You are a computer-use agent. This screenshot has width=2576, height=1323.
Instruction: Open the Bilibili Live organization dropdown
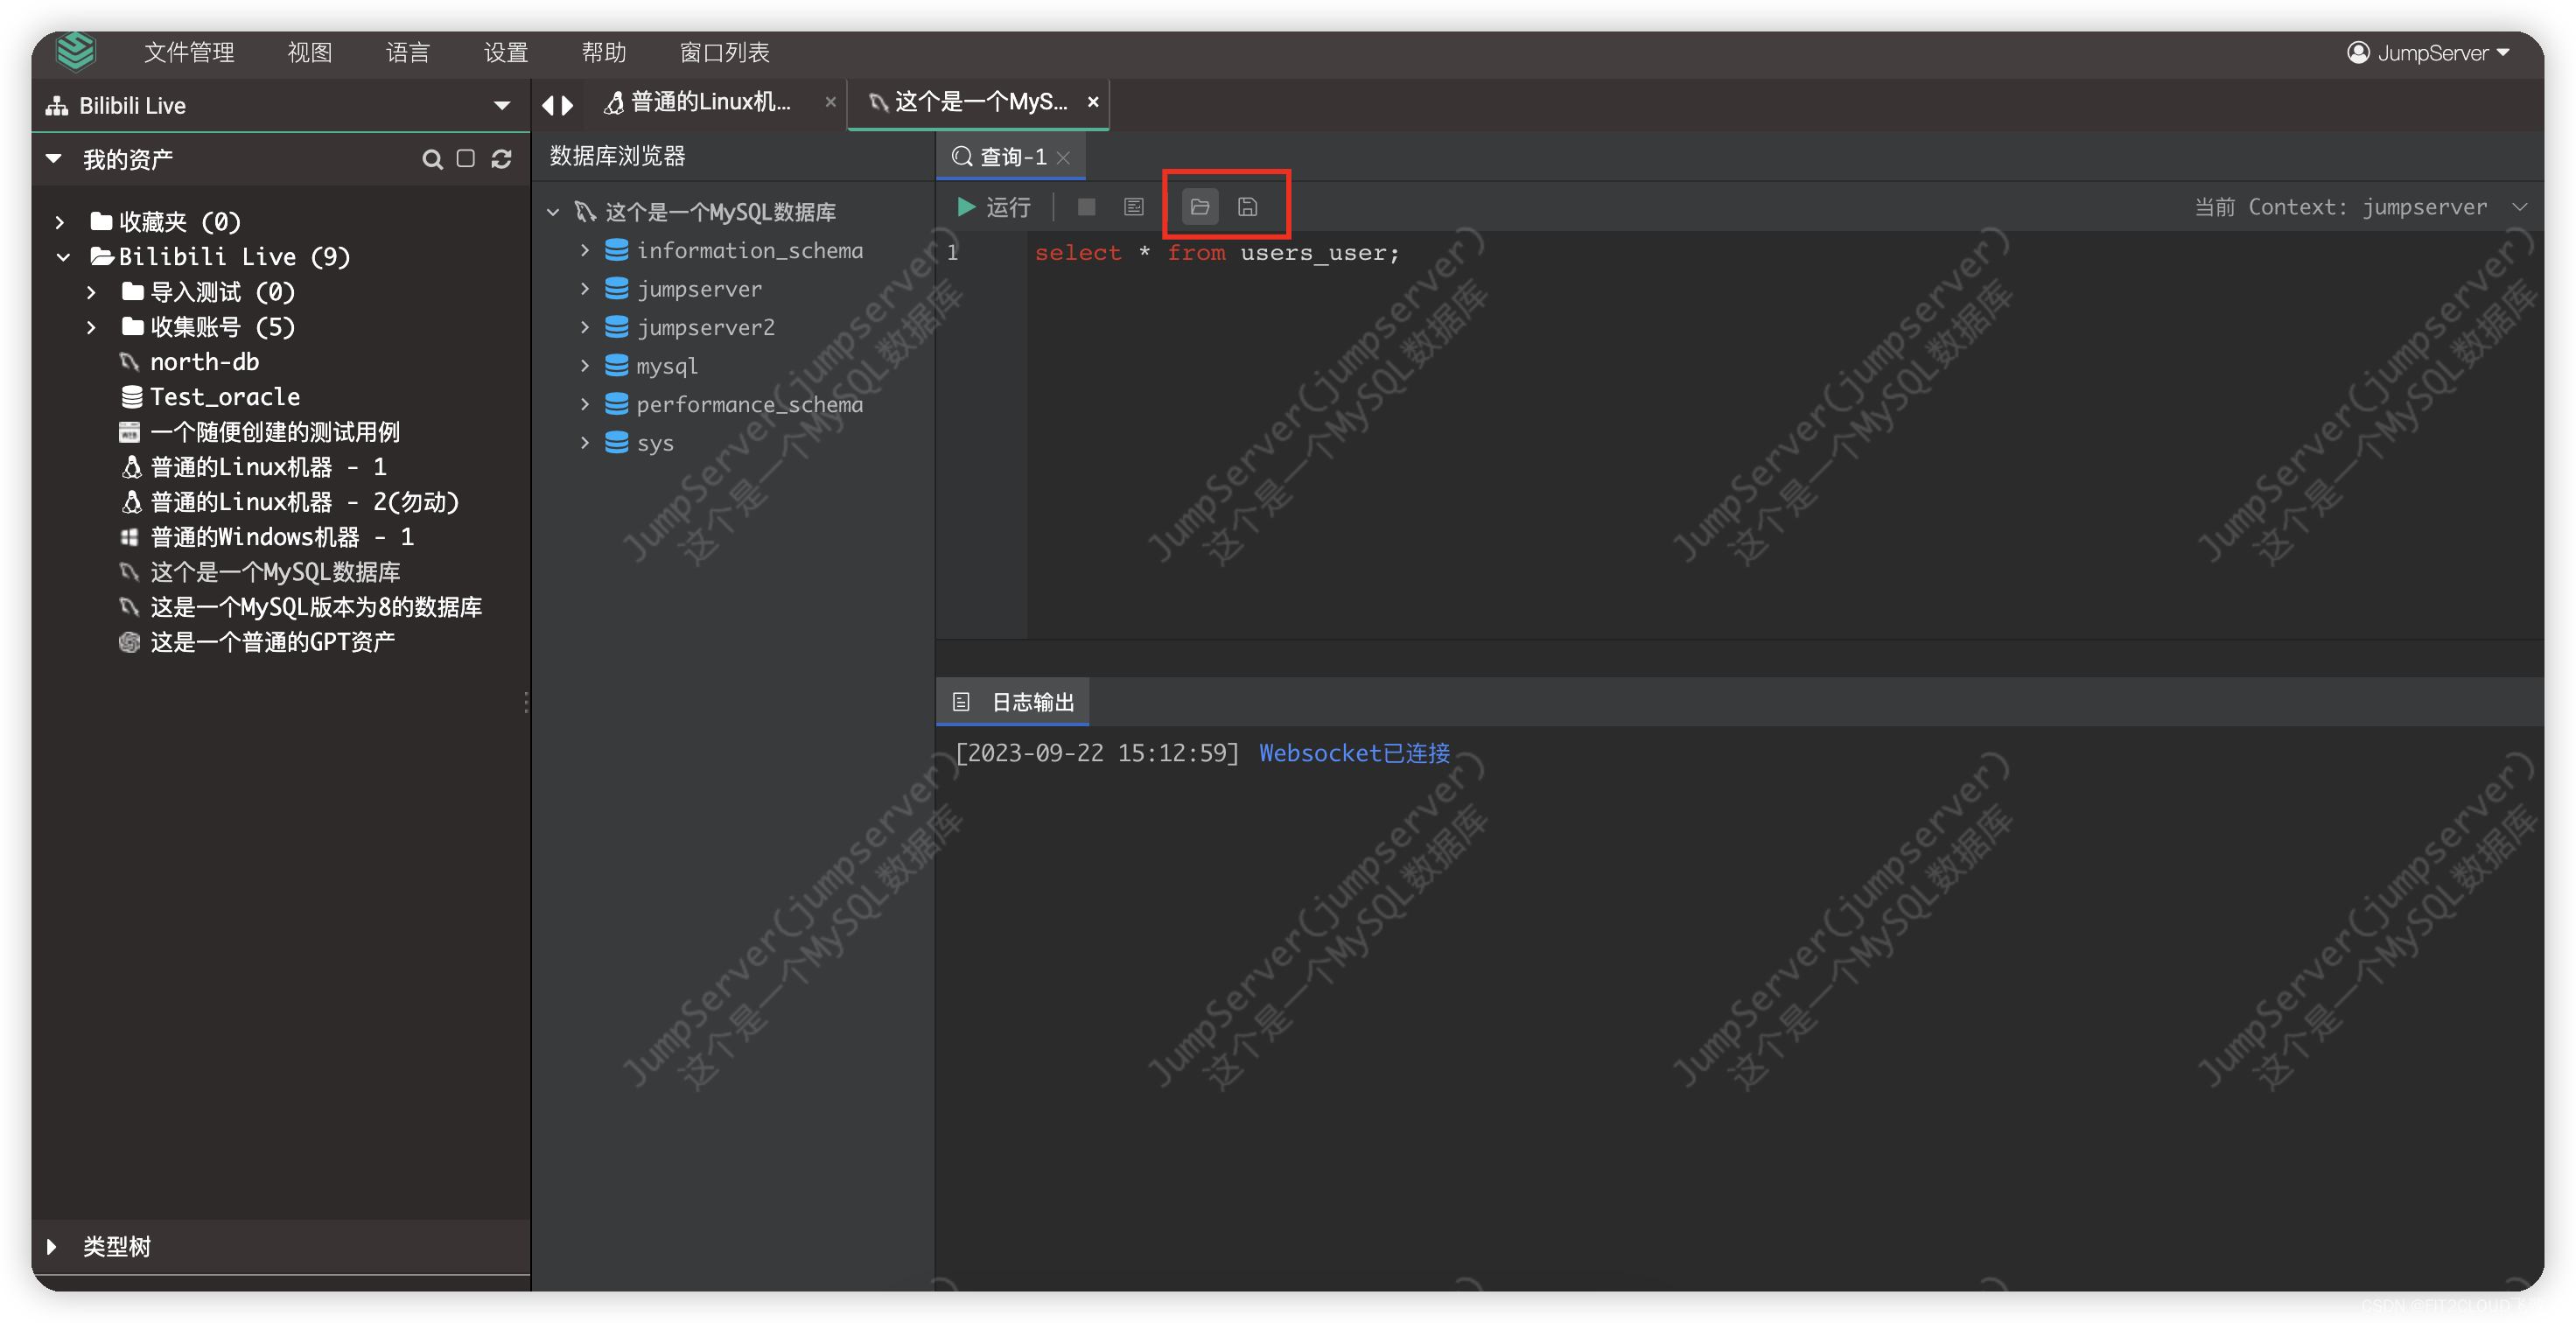click(x=502, y=105)
